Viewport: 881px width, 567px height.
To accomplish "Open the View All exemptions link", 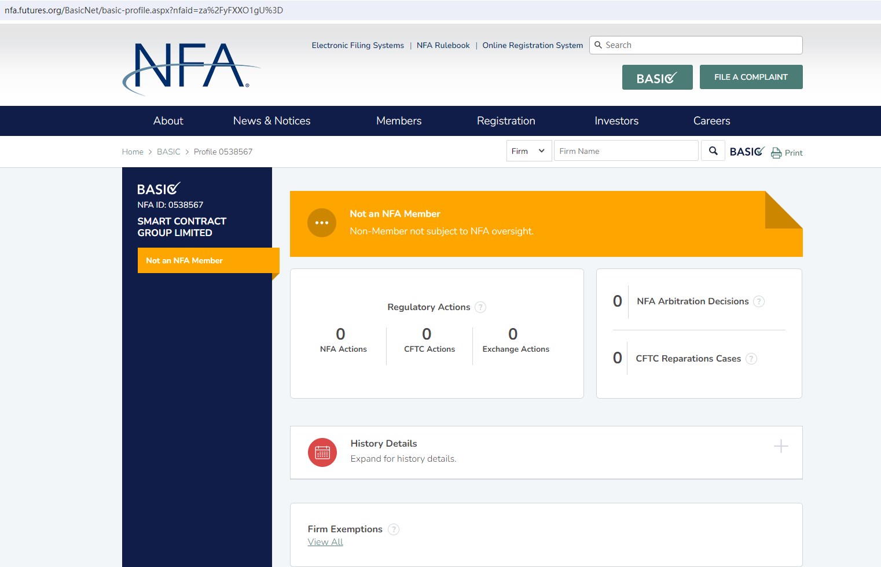I will (x=325, y=542).
